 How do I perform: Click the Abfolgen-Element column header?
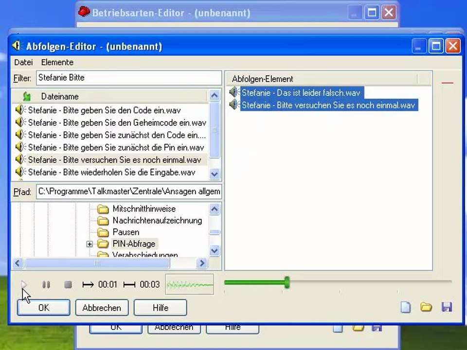pyautogui.click(x=262, y=79)
